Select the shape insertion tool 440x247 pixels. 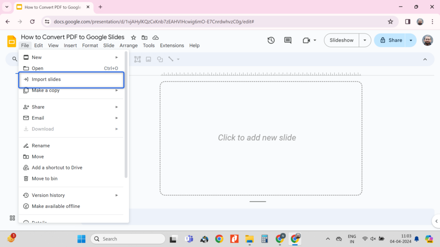[159, 59]
